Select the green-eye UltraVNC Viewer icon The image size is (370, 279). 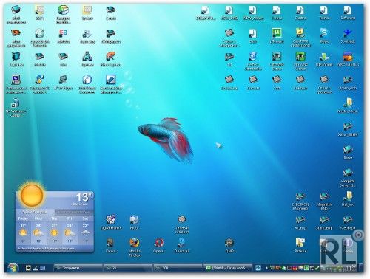[300, 61]
